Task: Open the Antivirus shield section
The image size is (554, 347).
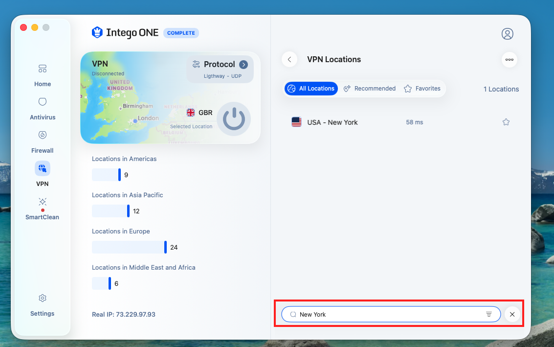Action: click(43, 109)
